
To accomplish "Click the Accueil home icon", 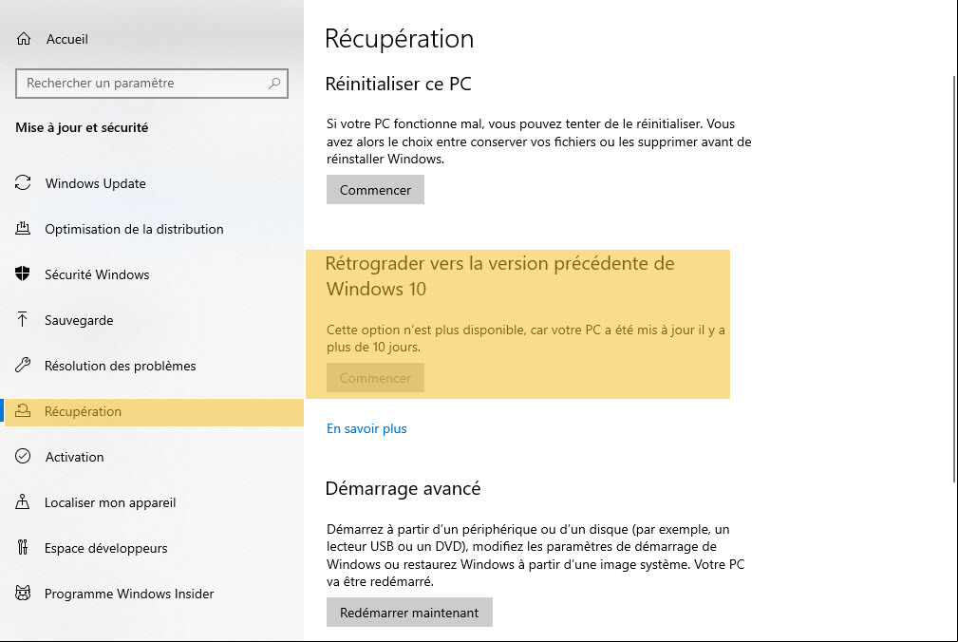I will [23, 39].
